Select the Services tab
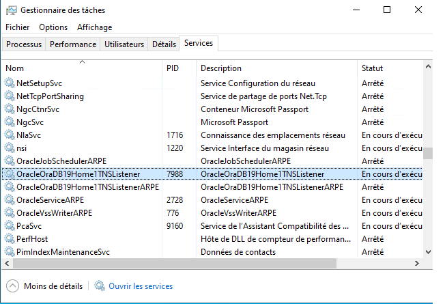445x304 pixels. (x=199, y=43)
